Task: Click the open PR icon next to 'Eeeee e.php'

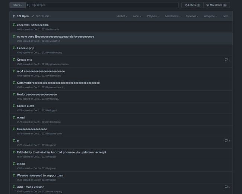Action: [x=14, y=48]
